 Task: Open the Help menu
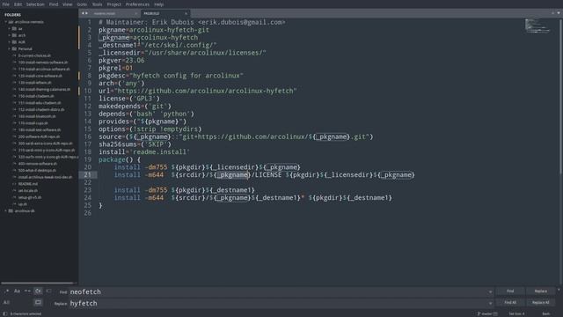coord(159,4)
